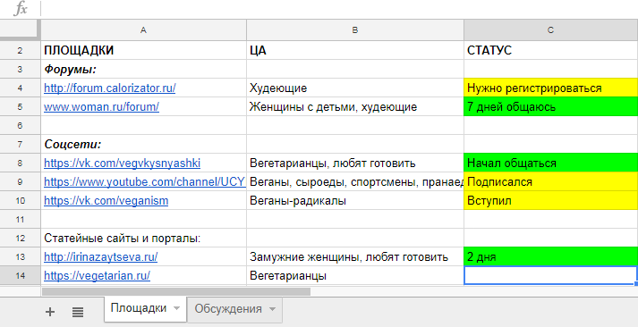Open the all sheets list icon
This screenshot has width=638, height=327.
point(78,312)
